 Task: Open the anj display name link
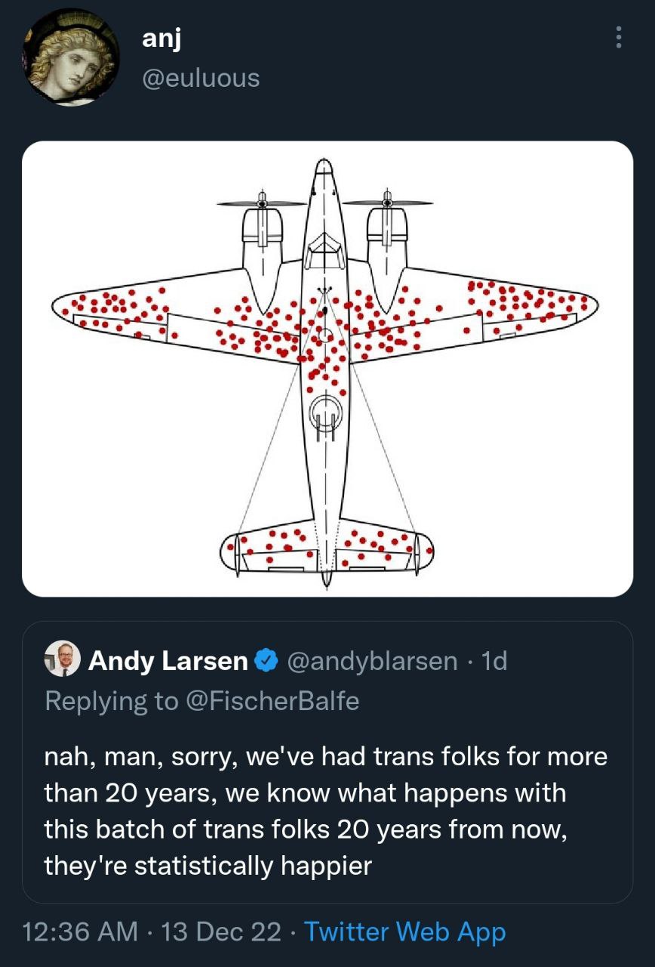pyautogui.click(x=161, y=39)
